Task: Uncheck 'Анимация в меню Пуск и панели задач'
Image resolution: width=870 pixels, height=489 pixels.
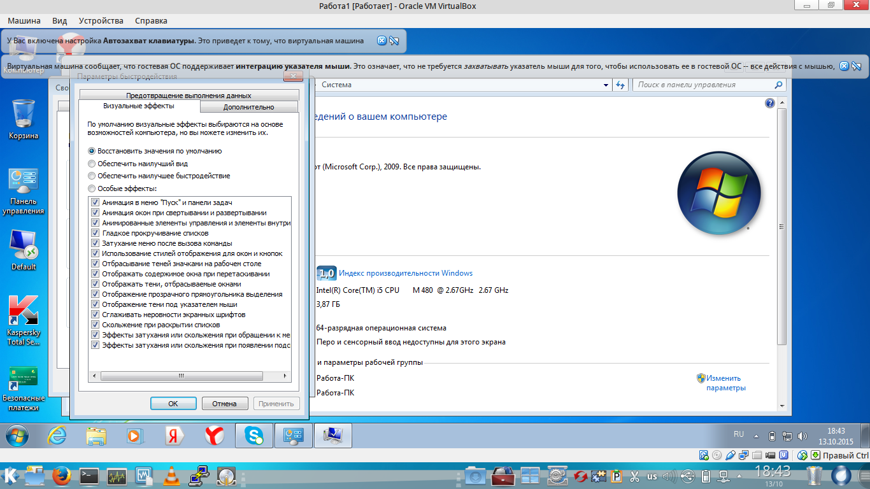Action: tap(96, 202)
